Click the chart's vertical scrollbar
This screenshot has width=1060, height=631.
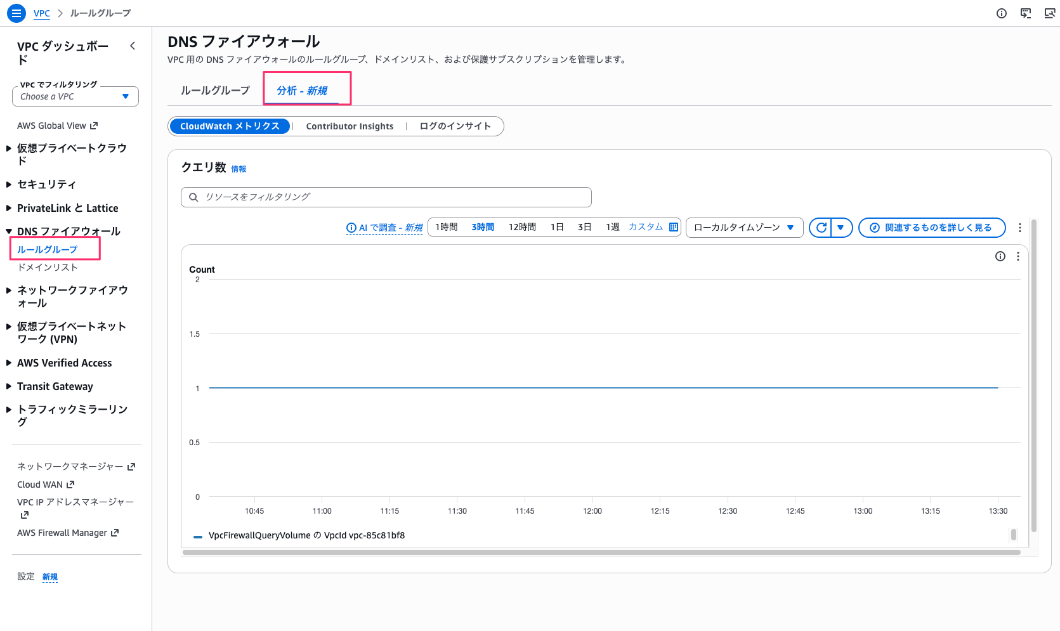click(x=1034, y=375)
